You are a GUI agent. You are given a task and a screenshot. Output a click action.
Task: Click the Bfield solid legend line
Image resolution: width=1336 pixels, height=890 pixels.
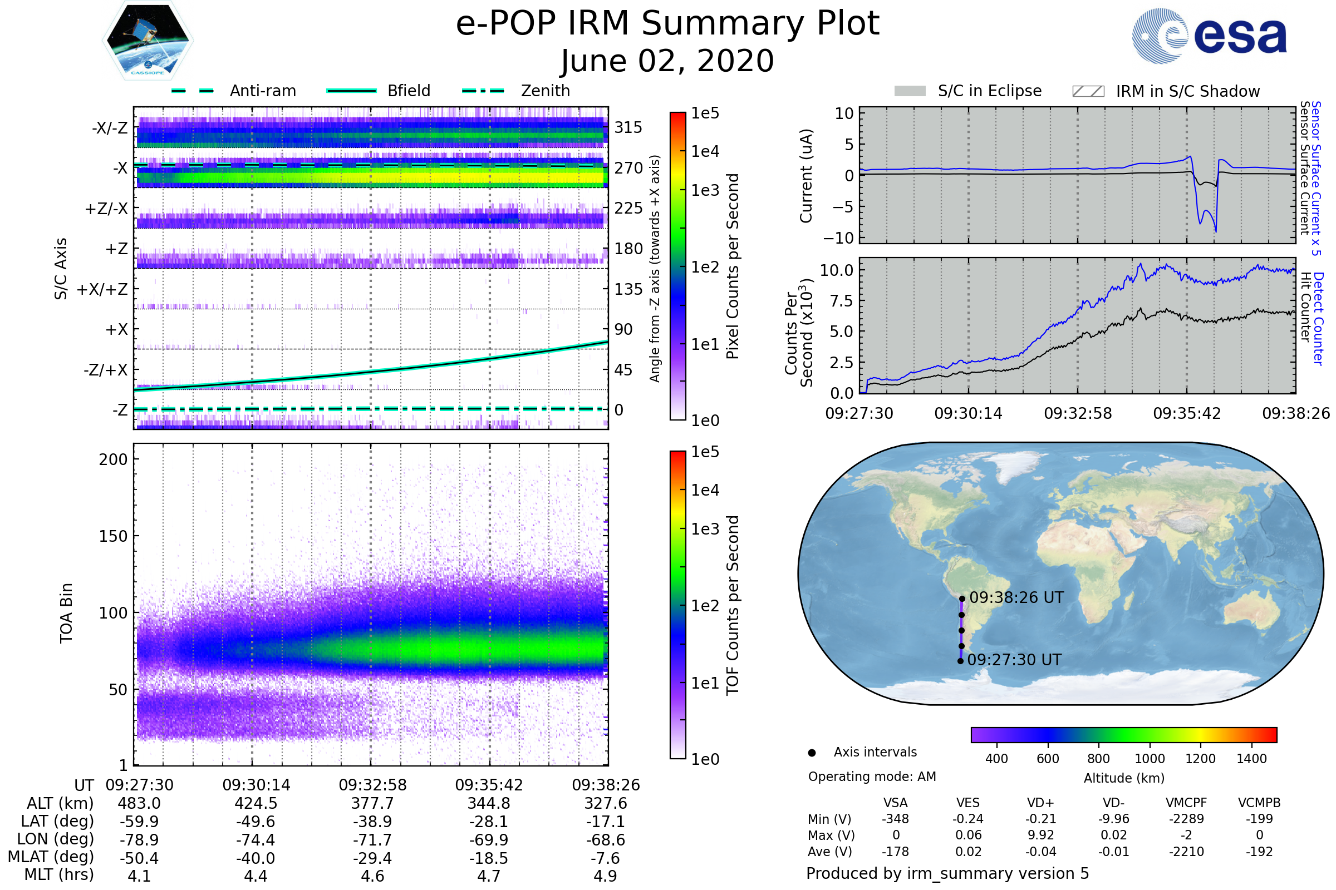(351, 91)
